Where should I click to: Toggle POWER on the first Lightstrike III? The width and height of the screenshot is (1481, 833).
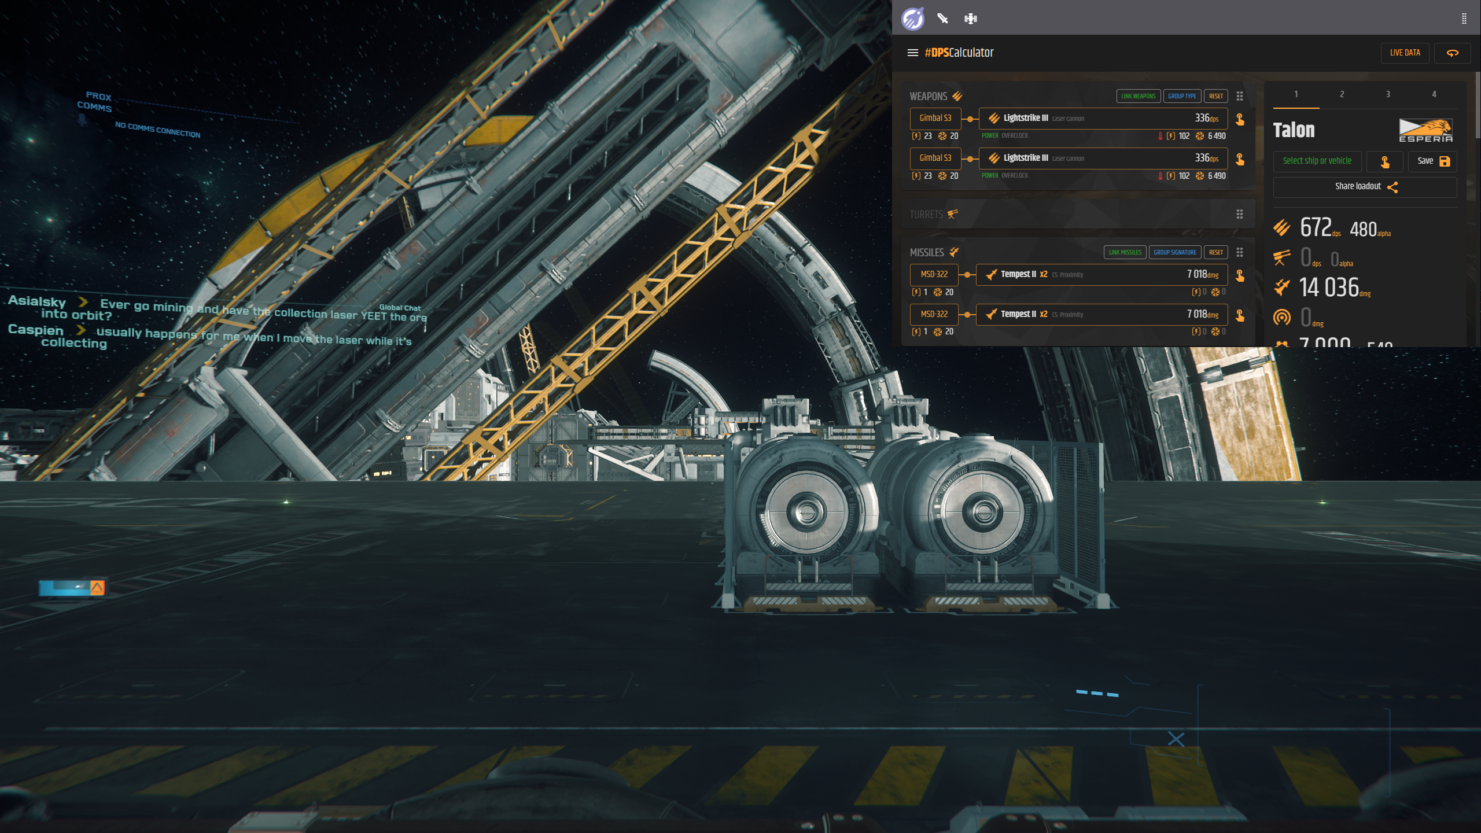[989, 135]
